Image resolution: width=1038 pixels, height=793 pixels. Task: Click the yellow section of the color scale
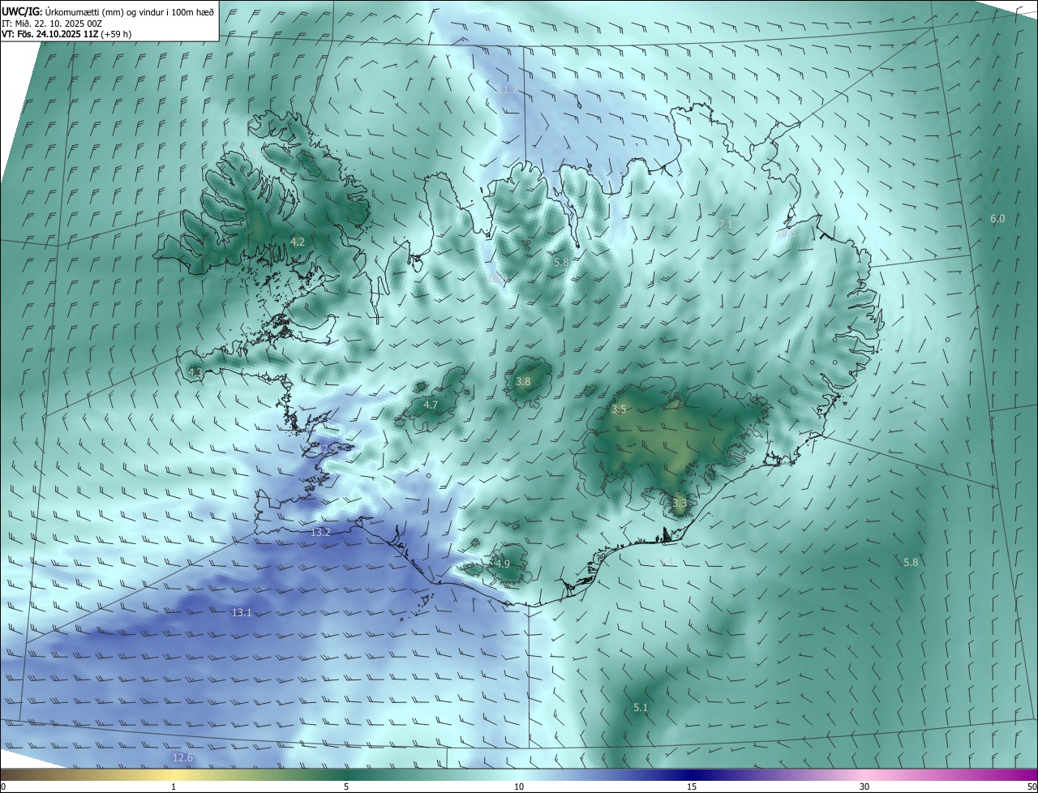pyautogui.click(x=174, y=774)
